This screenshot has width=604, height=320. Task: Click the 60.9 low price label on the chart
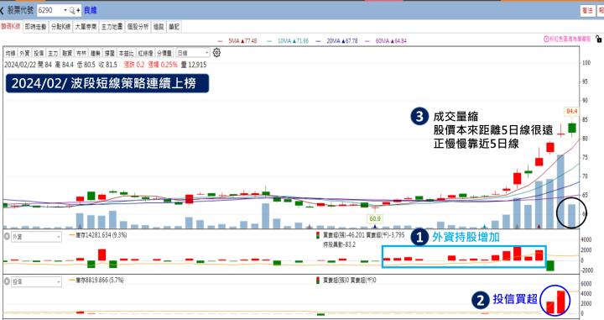coord(375,218)
